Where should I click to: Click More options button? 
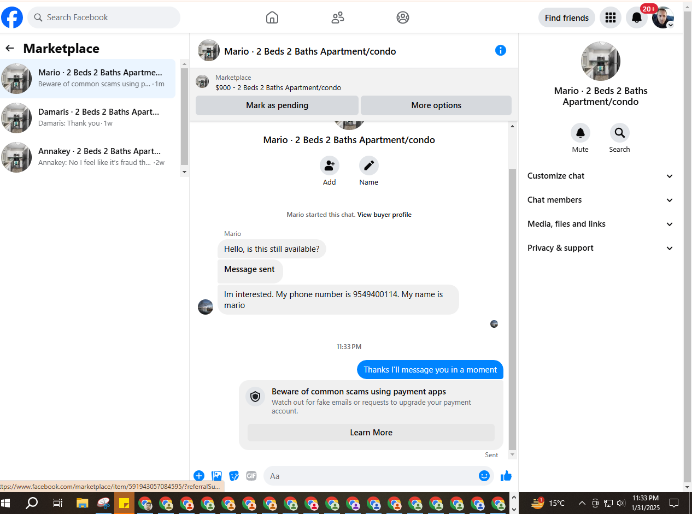436,105
